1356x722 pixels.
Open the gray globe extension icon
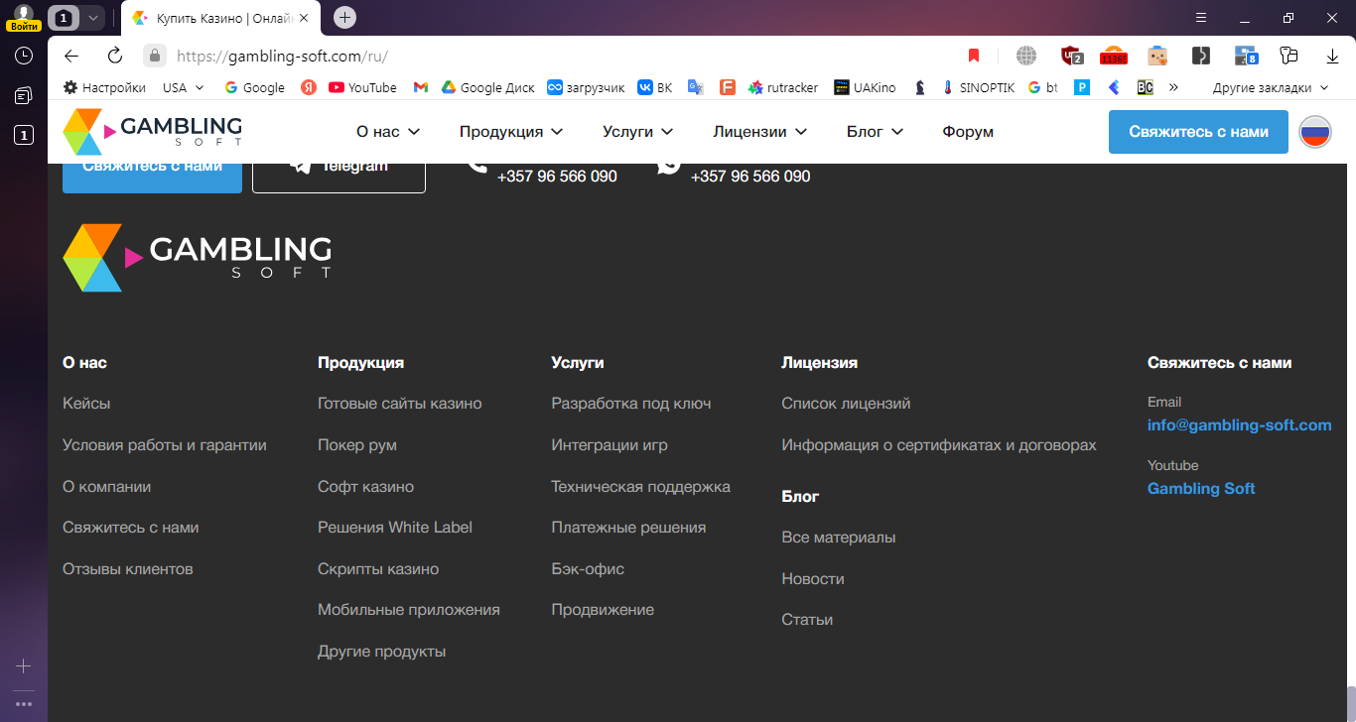coord(1025,56)
